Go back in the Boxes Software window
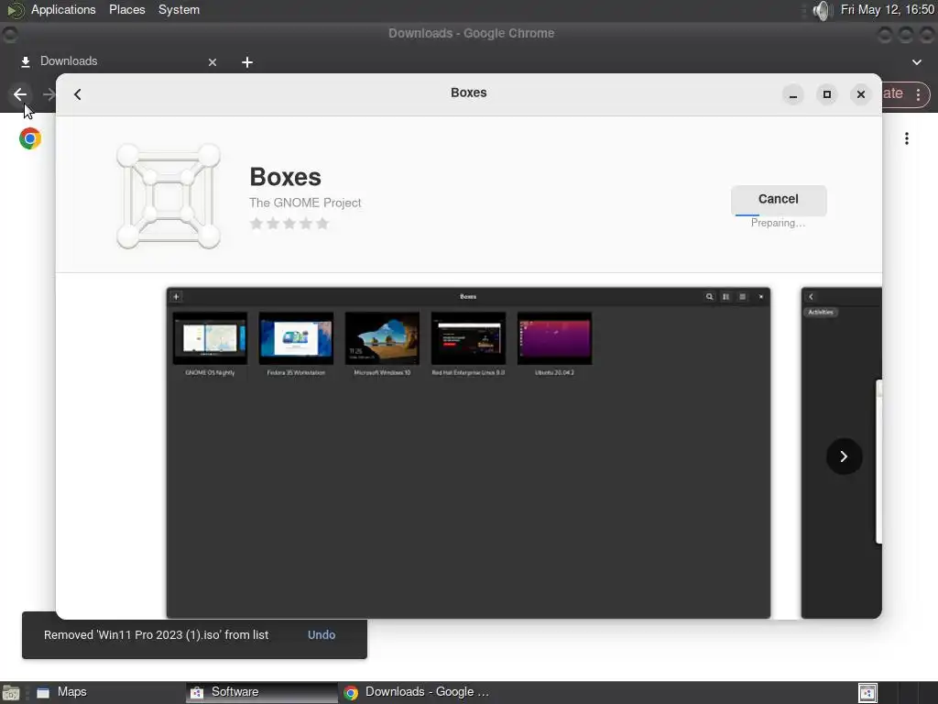Viewport: 938px width, 704px height. pos(78,94)
